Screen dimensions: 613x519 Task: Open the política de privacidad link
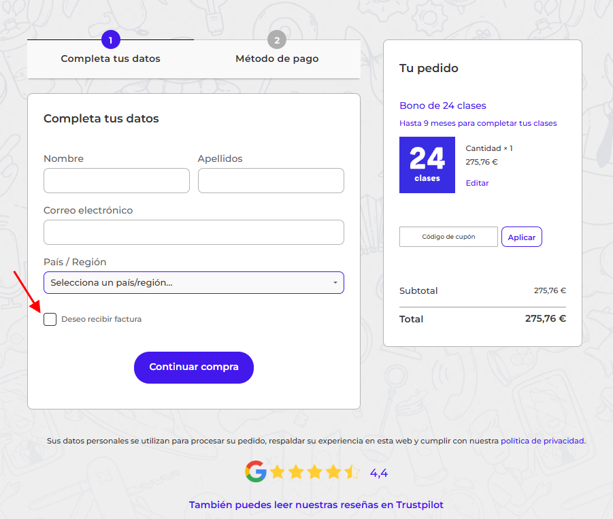pyautogui.click(x=542, y=441)
